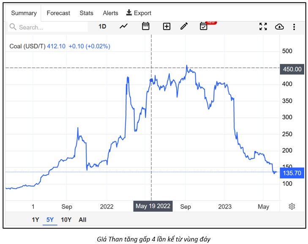Image resolution: width=308 pixels, height=244 pixels.
Task: Click the 350 price axis label
Action: 287,101
